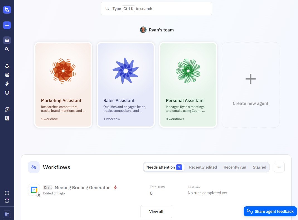Click the workflows list icon in the sidebar
Viewport: 298px width, 220px height.
click(x=7, y=75)
